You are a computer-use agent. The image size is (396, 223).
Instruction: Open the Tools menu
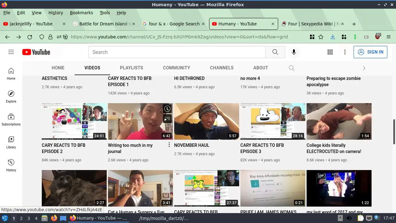click(x=105, y=13)
